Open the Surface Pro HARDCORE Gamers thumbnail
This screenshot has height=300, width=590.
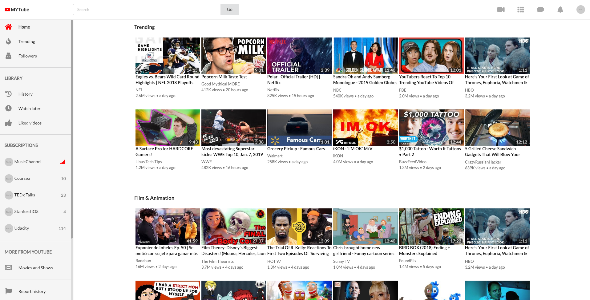pos(168,128)
